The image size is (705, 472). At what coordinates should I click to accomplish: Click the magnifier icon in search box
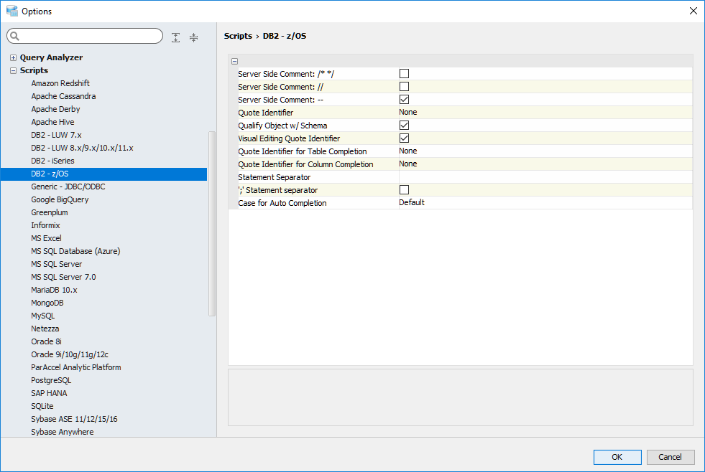(15, 37)
